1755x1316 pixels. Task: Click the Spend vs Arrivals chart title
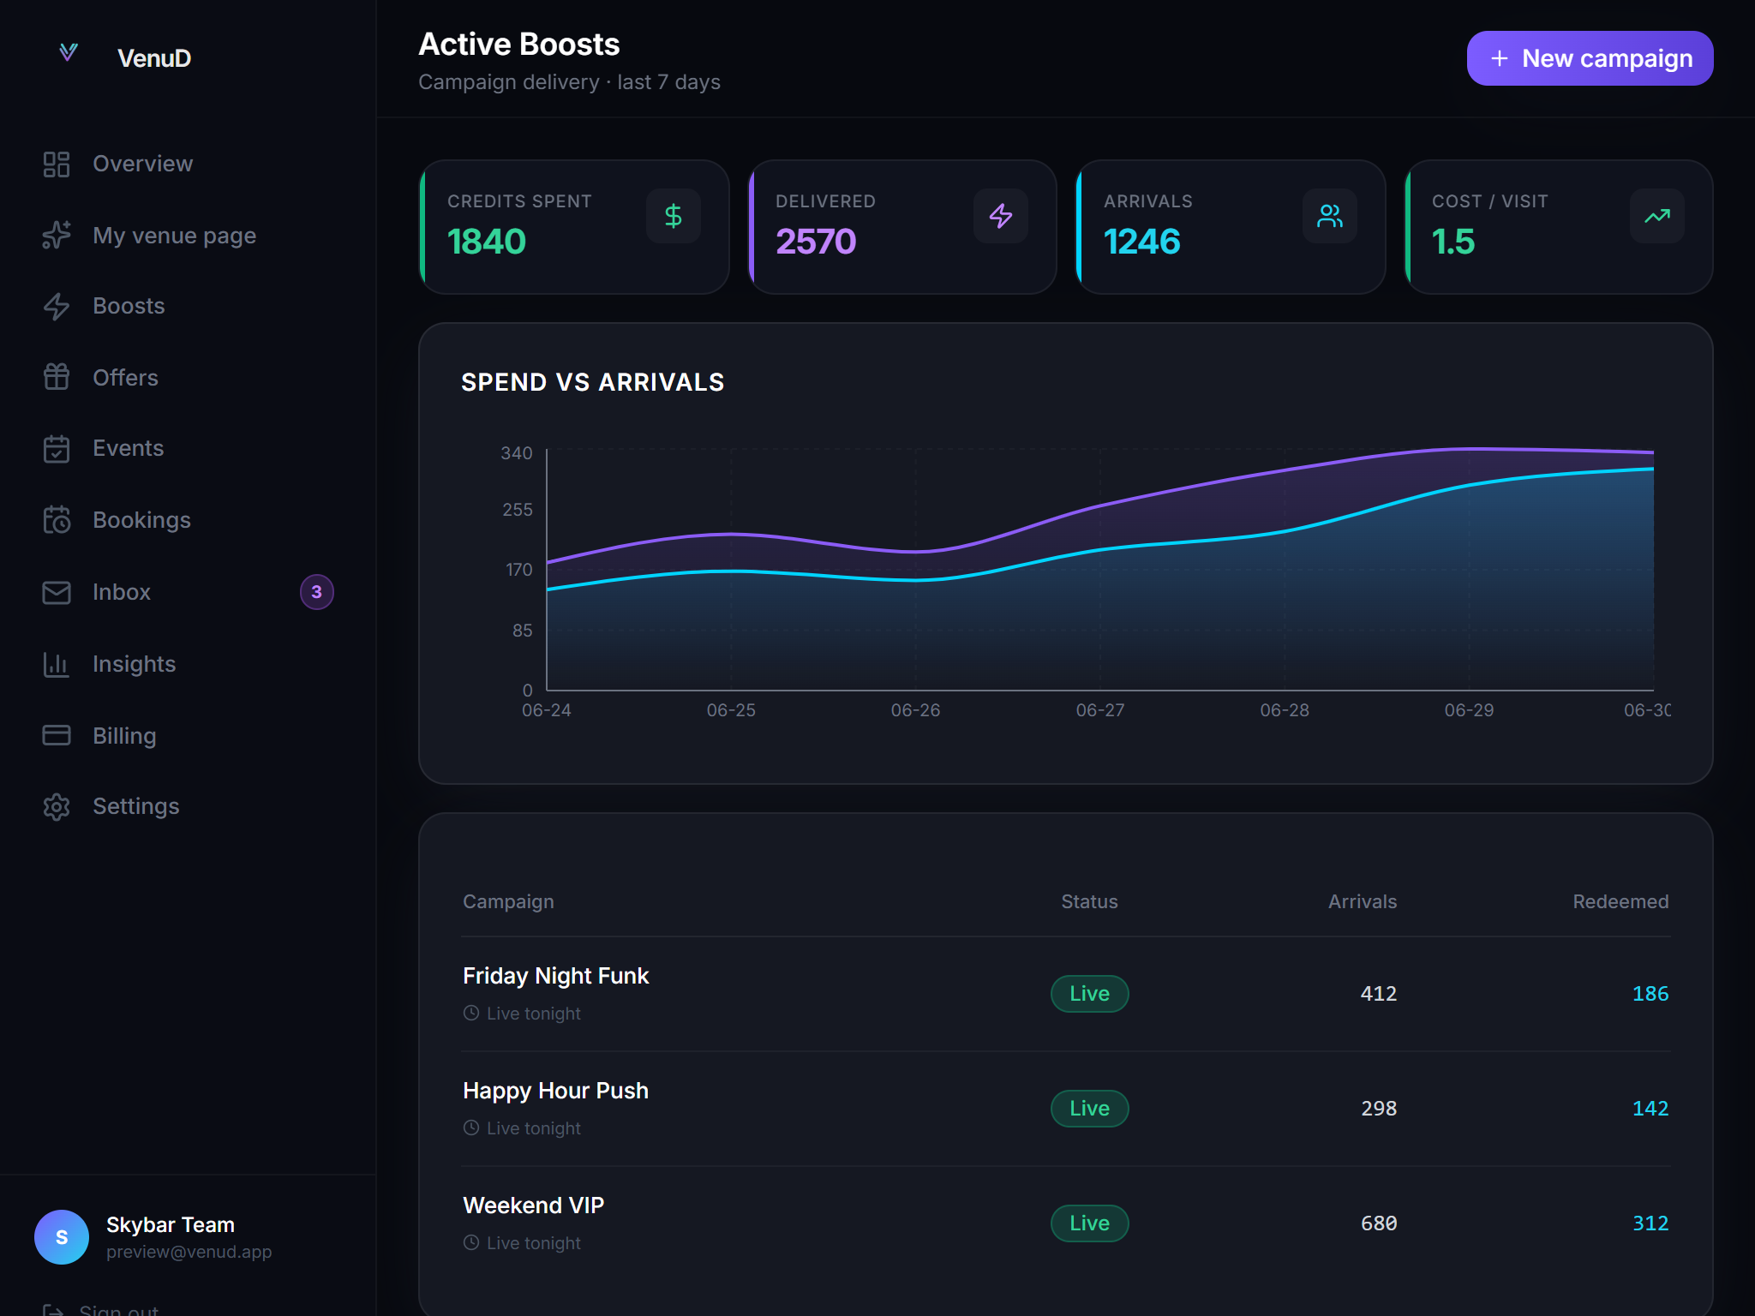pos(593,382)
